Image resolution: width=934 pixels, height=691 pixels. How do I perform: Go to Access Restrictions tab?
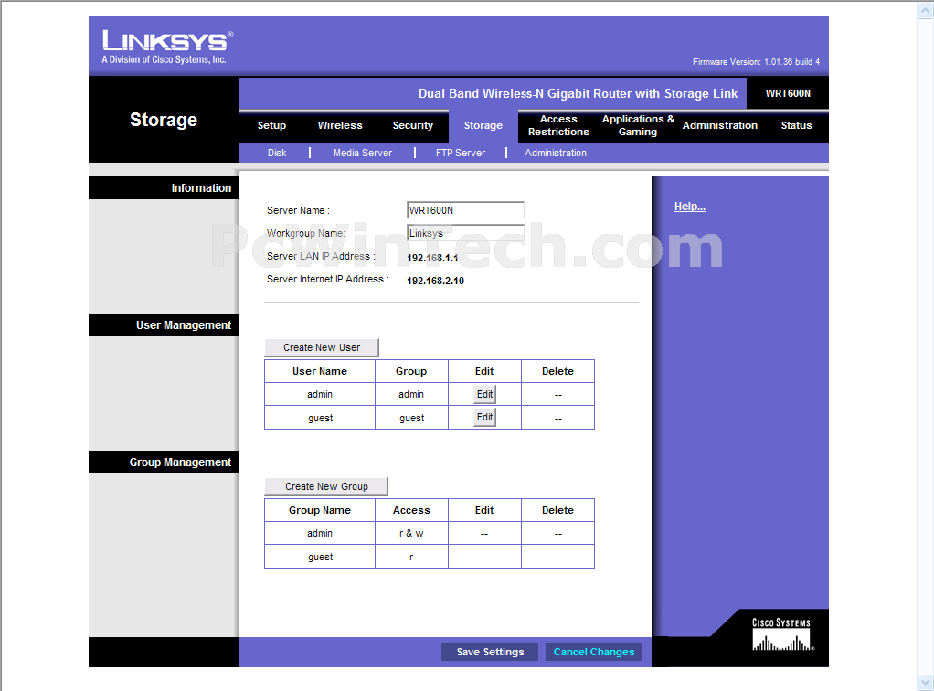(x=558, y=126)
